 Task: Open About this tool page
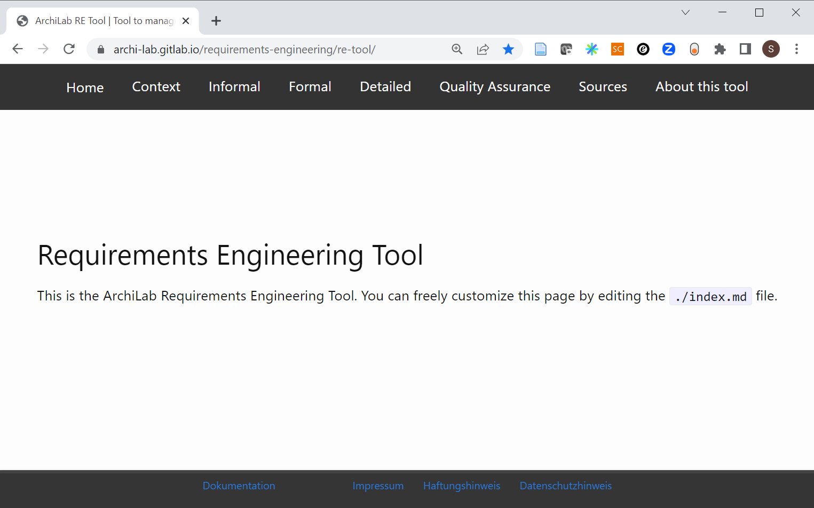point(702,86)
